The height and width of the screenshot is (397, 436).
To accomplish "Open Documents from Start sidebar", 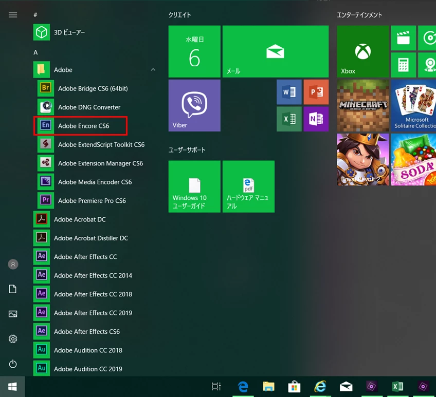I will [13, 289].
